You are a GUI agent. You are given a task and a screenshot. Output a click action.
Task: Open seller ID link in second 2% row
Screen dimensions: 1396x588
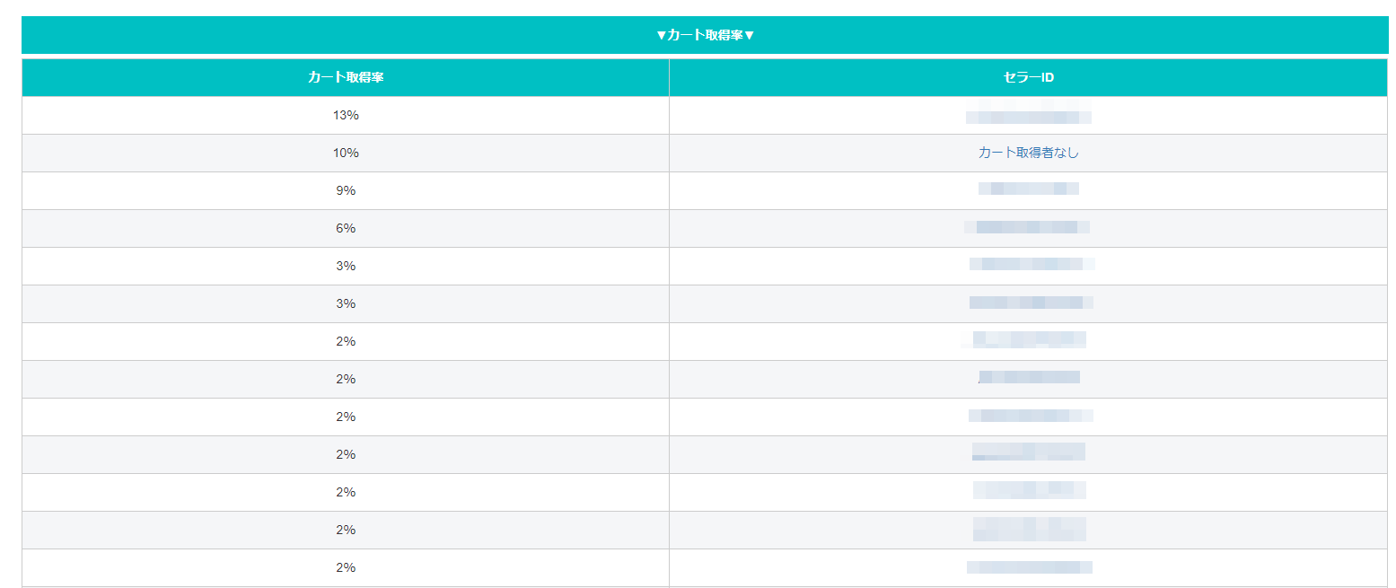tap(1029, 378)
